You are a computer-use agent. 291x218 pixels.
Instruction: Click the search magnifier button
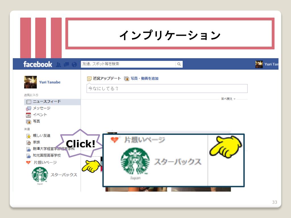[179, 64]
